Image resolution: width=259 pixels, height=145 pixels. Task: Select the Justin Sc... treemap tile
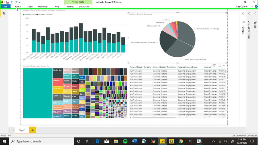[x=58, y=97]
